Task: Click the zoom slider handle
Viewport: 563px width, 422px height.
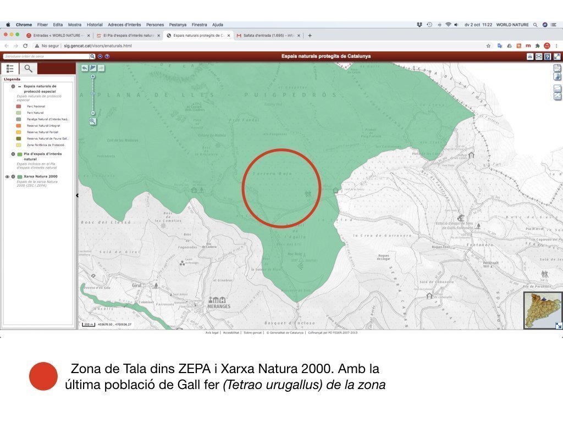Action: (x=92, y=93)
